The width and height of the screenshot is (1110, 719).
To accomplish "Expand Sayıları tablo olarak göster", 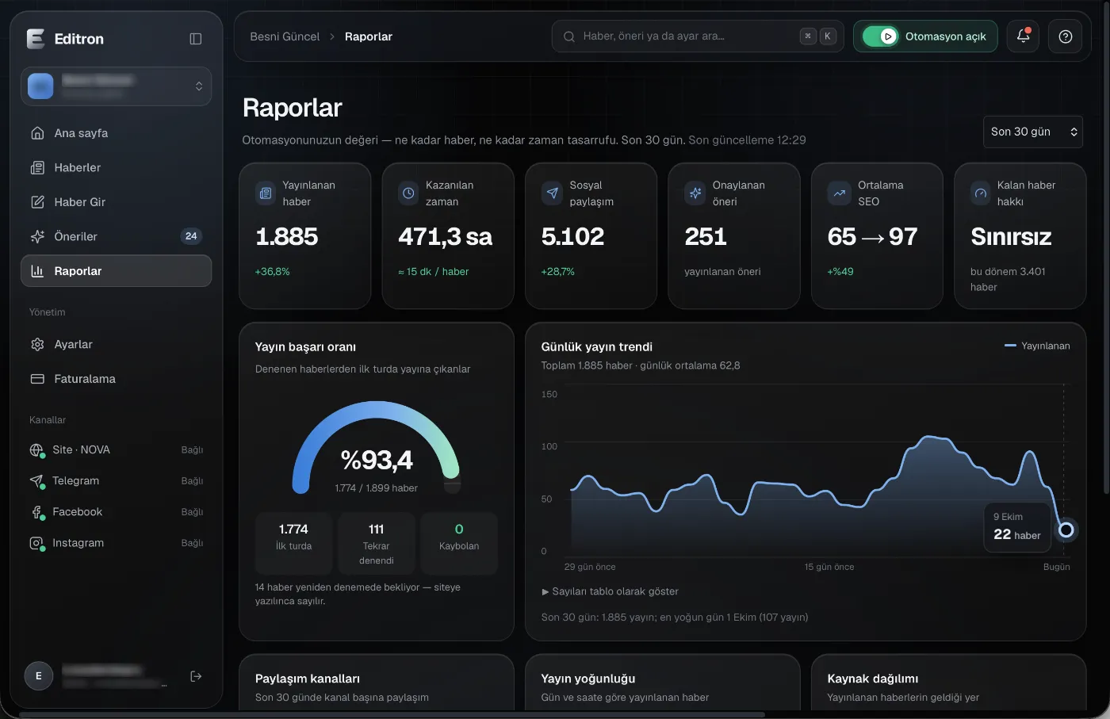I will [x=610, y=591].
